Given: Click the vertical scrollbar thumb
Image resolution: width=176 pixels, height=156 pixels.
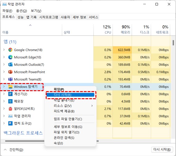Looking at the screenshot, I should click(174, 43).
